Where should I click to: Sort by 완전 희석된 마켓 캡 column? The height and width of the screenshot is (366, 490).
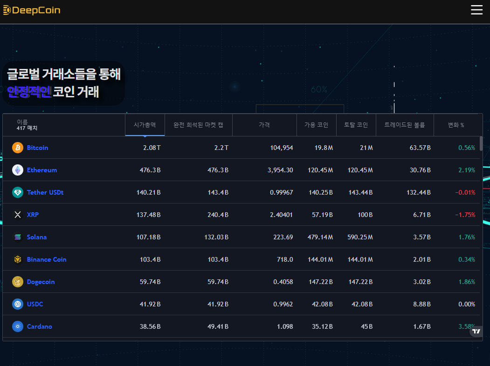199,125
